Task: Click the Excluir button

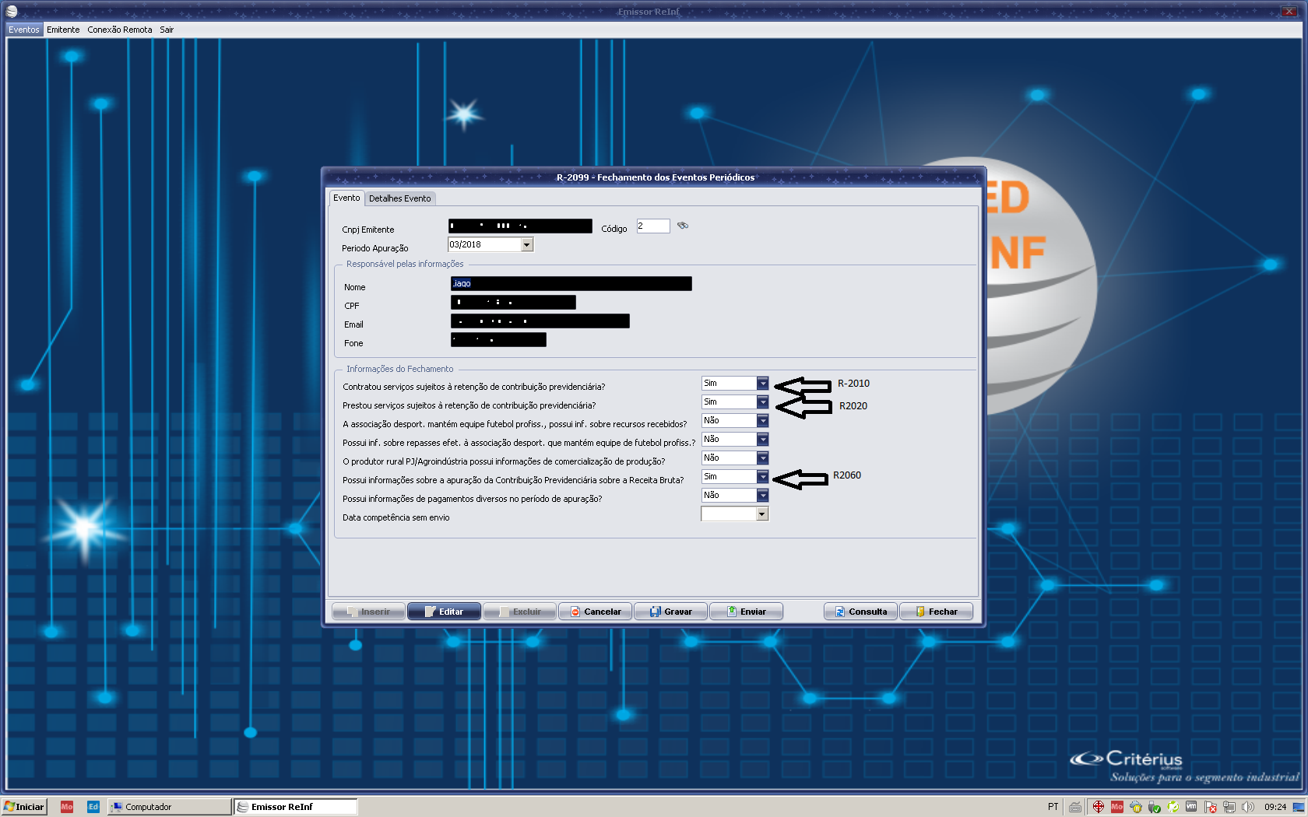Action: (x=519, y=612)
